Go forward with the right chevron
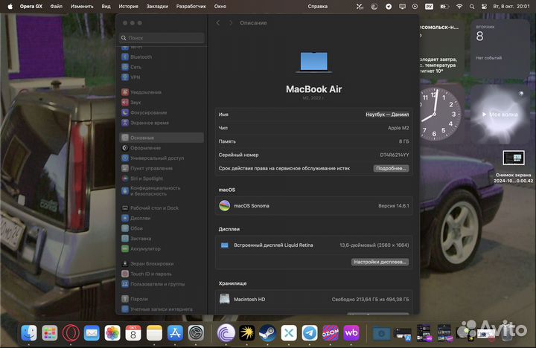This screenshot has height=348, width=536. click(x=231, y=22)
